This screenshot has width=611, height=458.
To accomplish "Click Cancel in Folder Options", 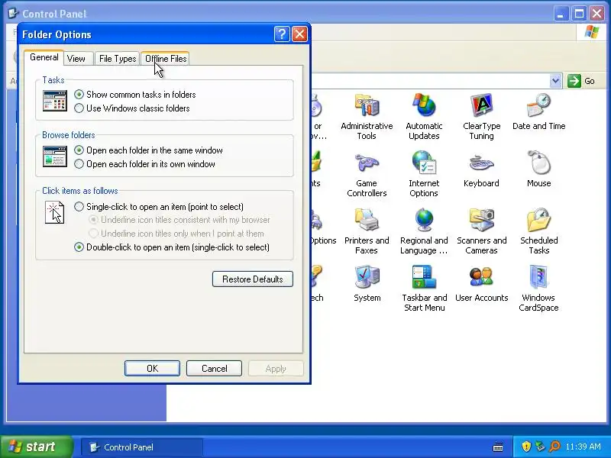I will [214, 369].
